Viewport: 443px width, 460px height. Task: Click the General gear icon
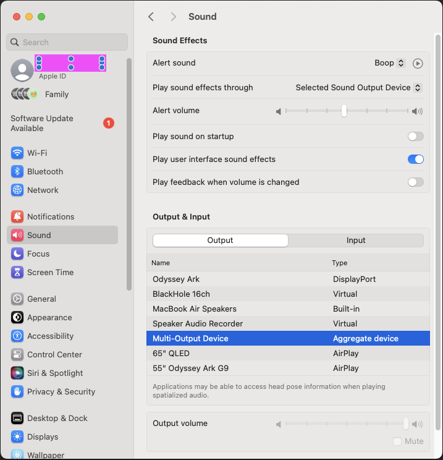point(17,299)
